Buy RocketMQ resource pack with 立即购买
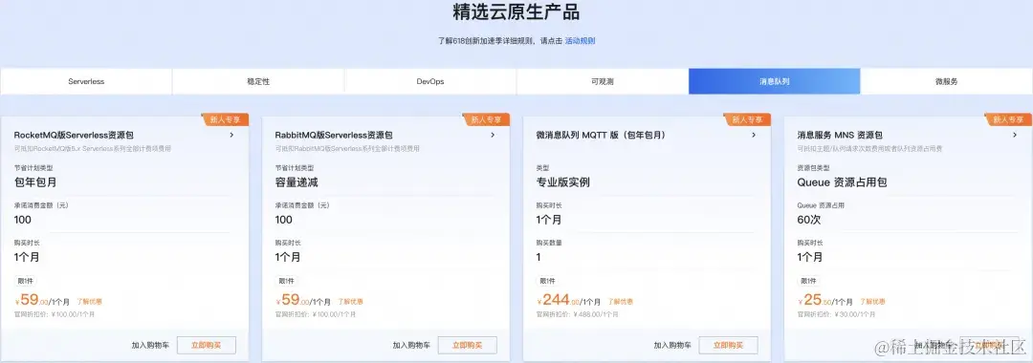The image size is (1033, 363). [207, 345]
